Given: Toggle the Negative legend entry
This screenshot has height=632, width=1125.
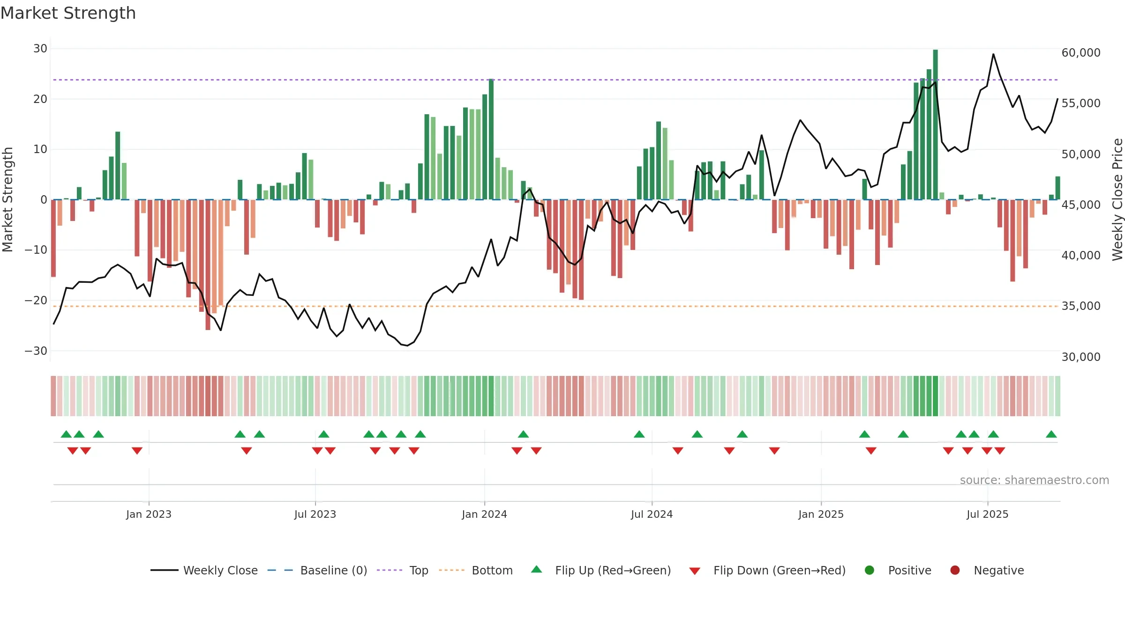Looking at the screenshot, I should coord(987,570).
